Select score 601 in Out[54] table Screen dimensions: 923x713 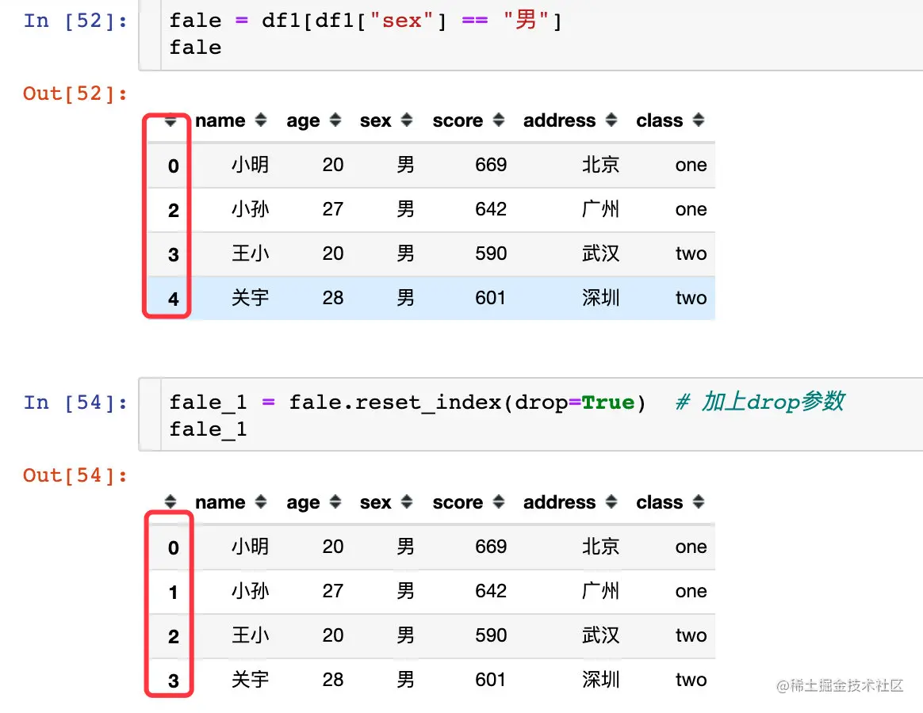(x=490, y=680)
